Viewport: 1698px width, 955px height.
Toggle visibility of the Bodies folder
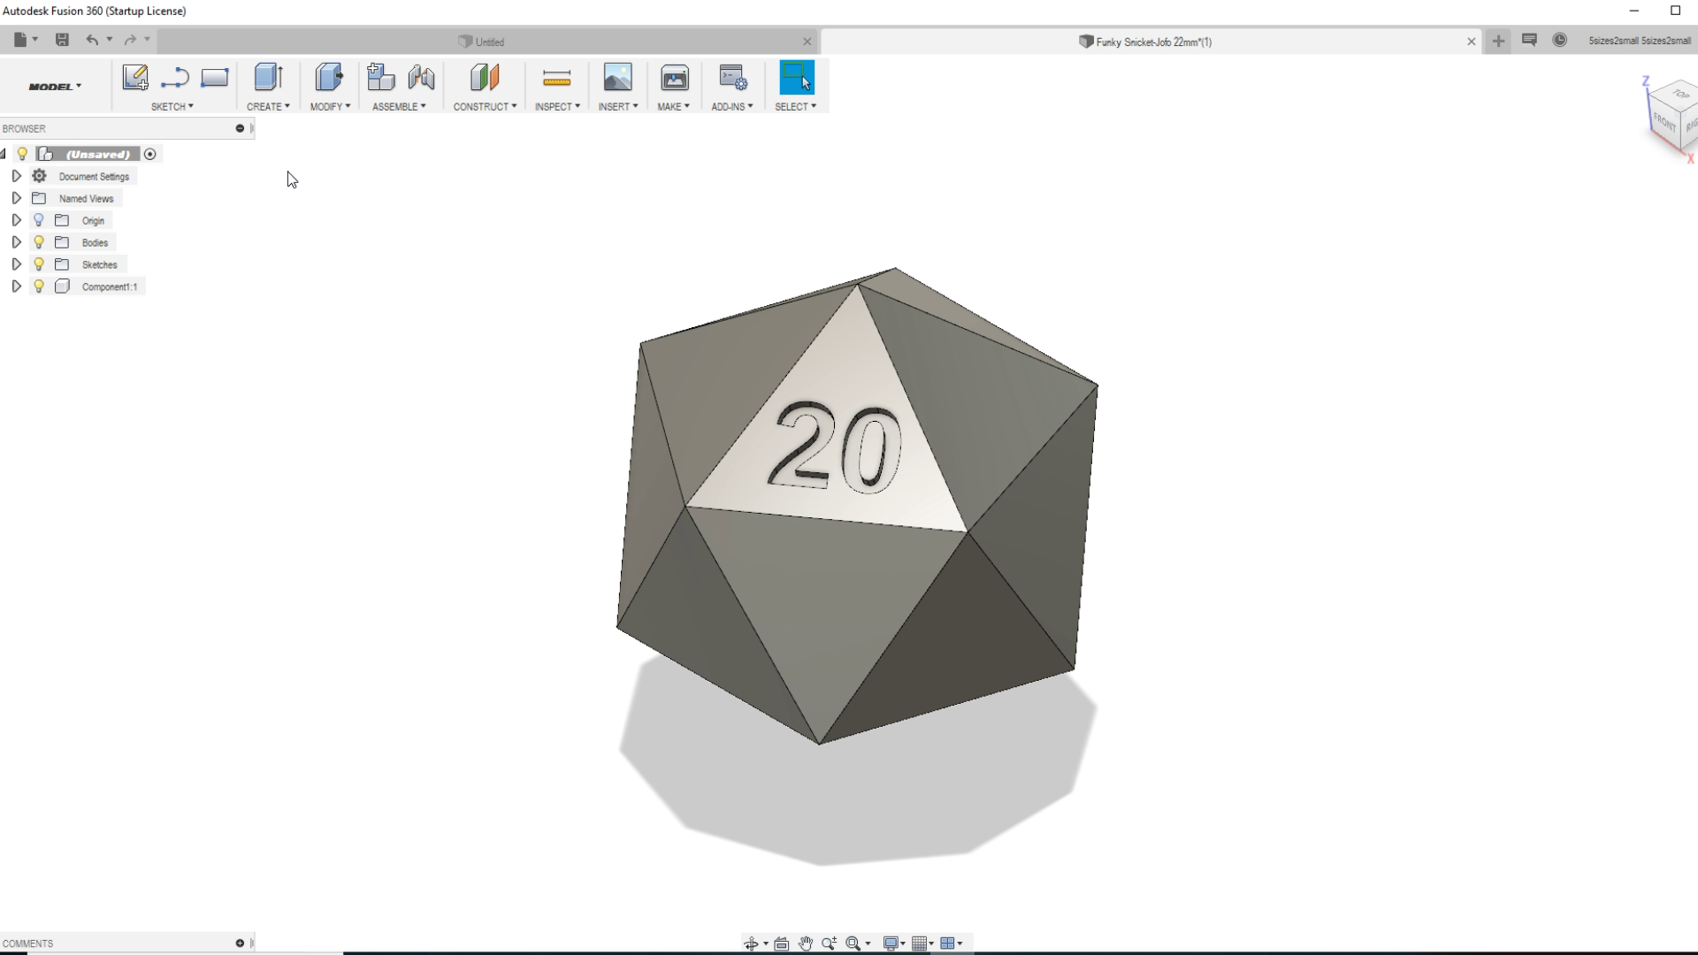coord(38,242)
